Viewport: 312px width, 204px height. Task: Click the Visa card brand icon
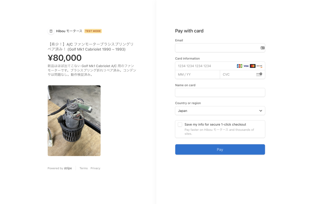(x=246, y=66)
